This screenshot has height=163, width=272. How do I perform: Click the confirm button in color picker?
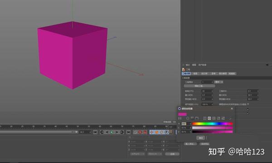tap(201, 138)
